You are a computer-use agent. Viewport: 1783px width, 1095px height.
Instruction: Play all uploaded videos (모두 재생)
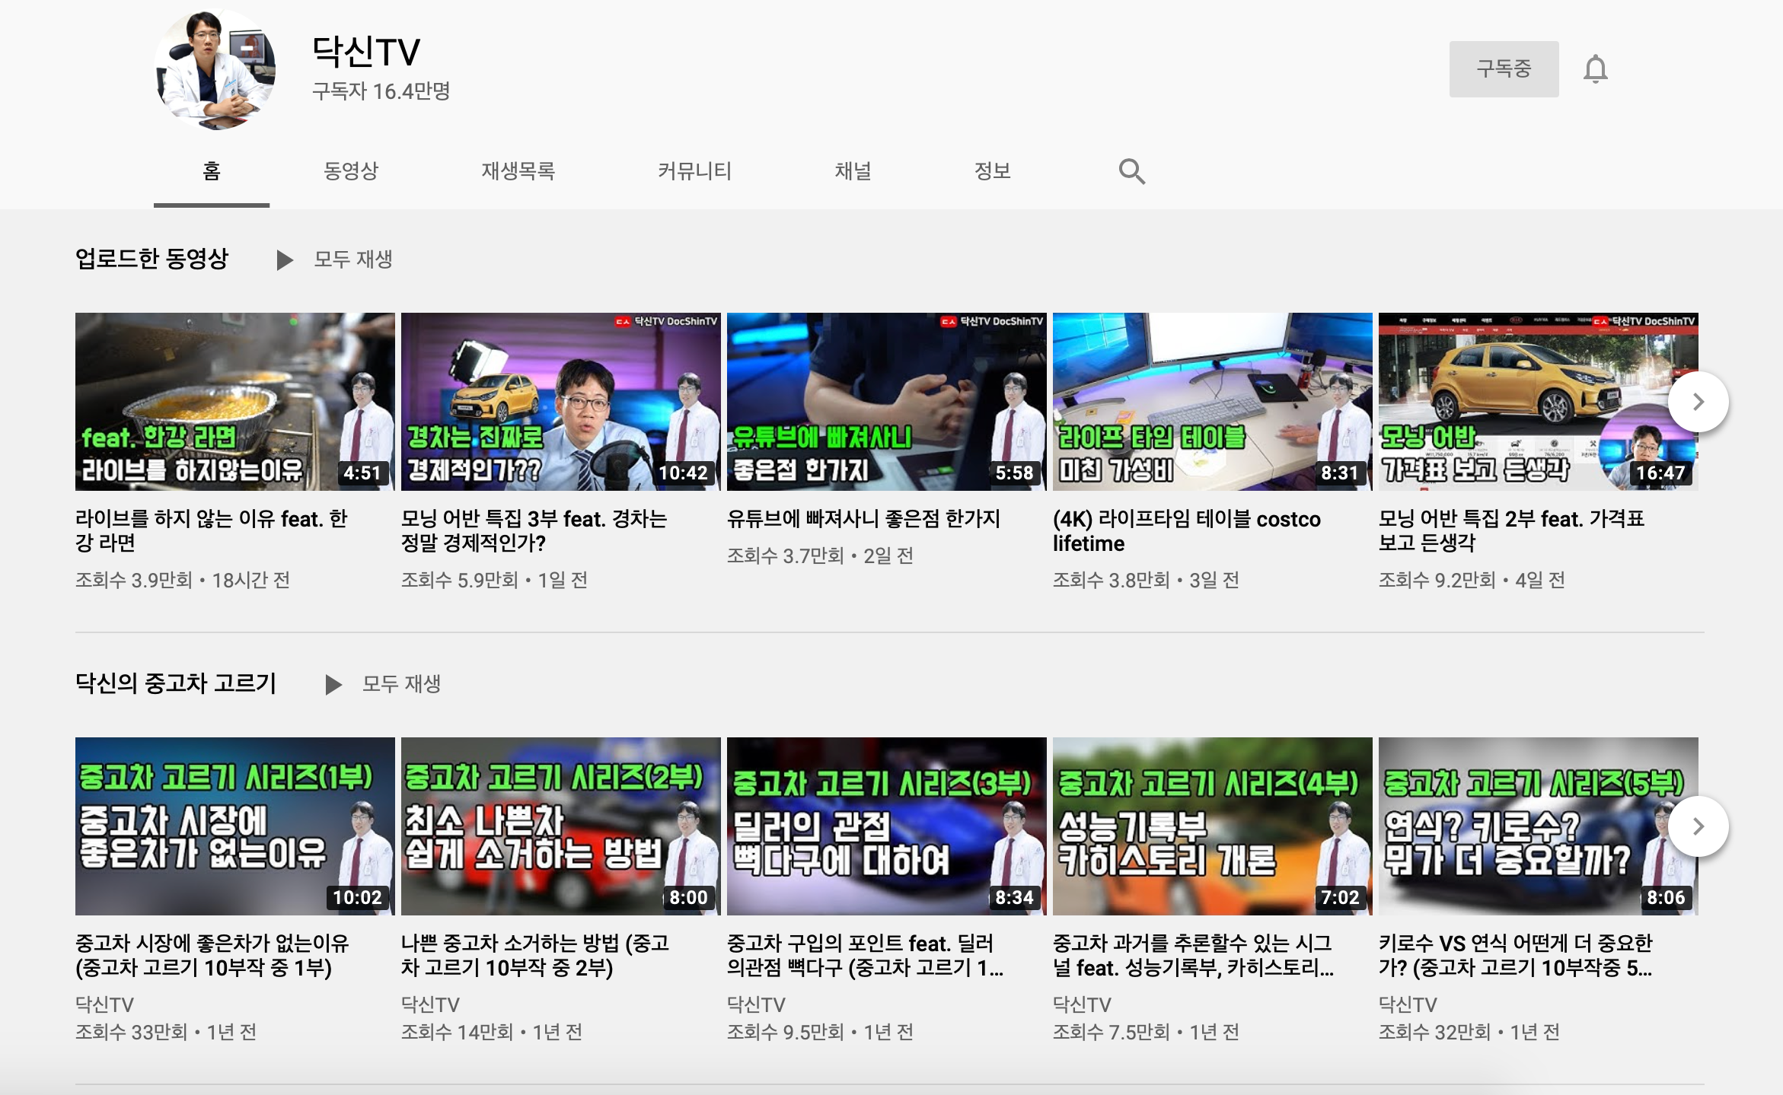click(x=335, y=259)
